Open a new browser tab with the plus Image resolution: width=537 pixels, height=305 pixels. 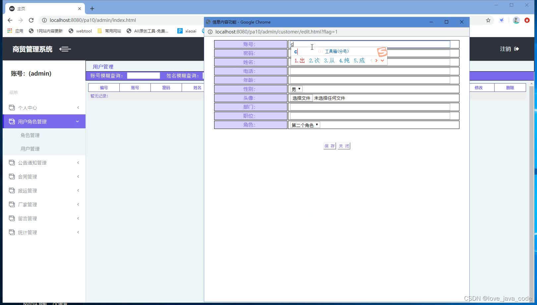[92, 9]
